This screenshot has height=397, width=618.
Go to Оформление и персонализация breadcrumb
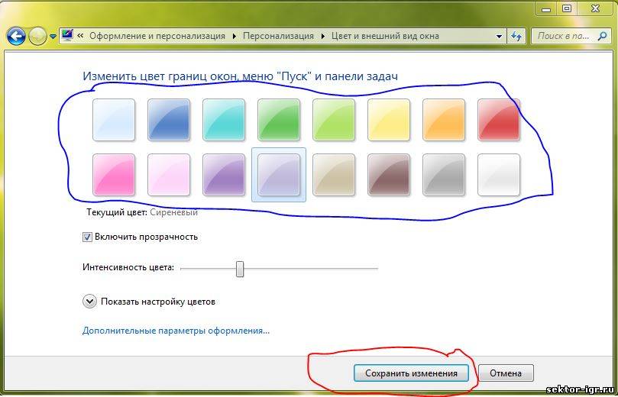click(157, 36)
